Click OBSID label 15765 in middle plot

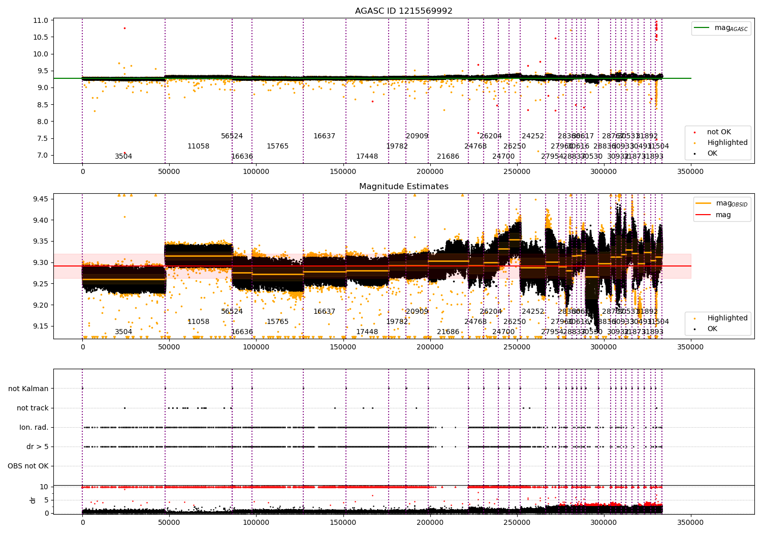click(x=277, y=322)
